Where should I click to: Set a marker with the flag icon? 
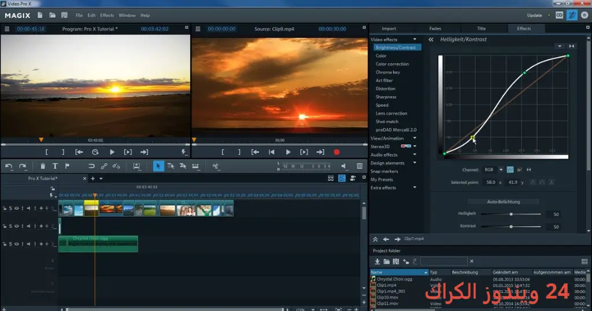coord(67,166)
